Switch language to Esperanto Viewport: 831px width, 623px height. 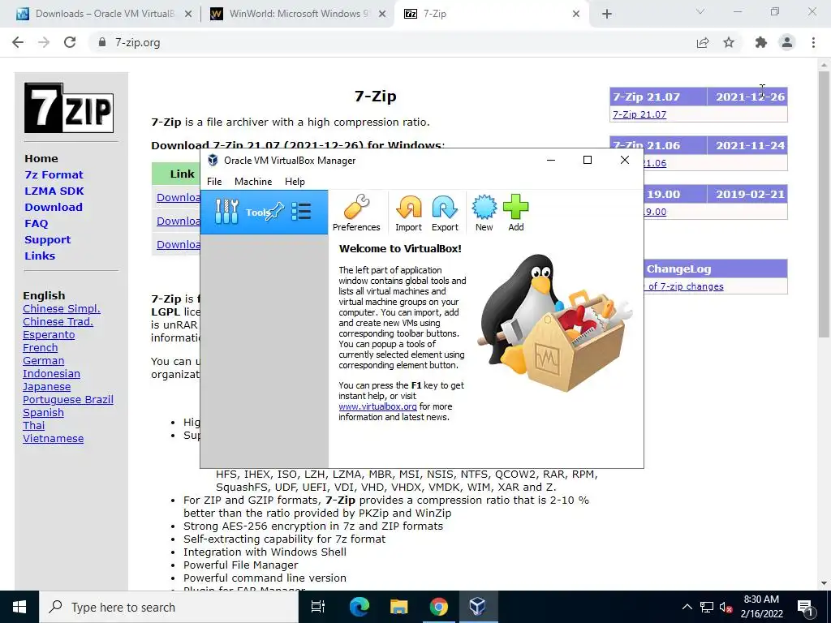49,335
